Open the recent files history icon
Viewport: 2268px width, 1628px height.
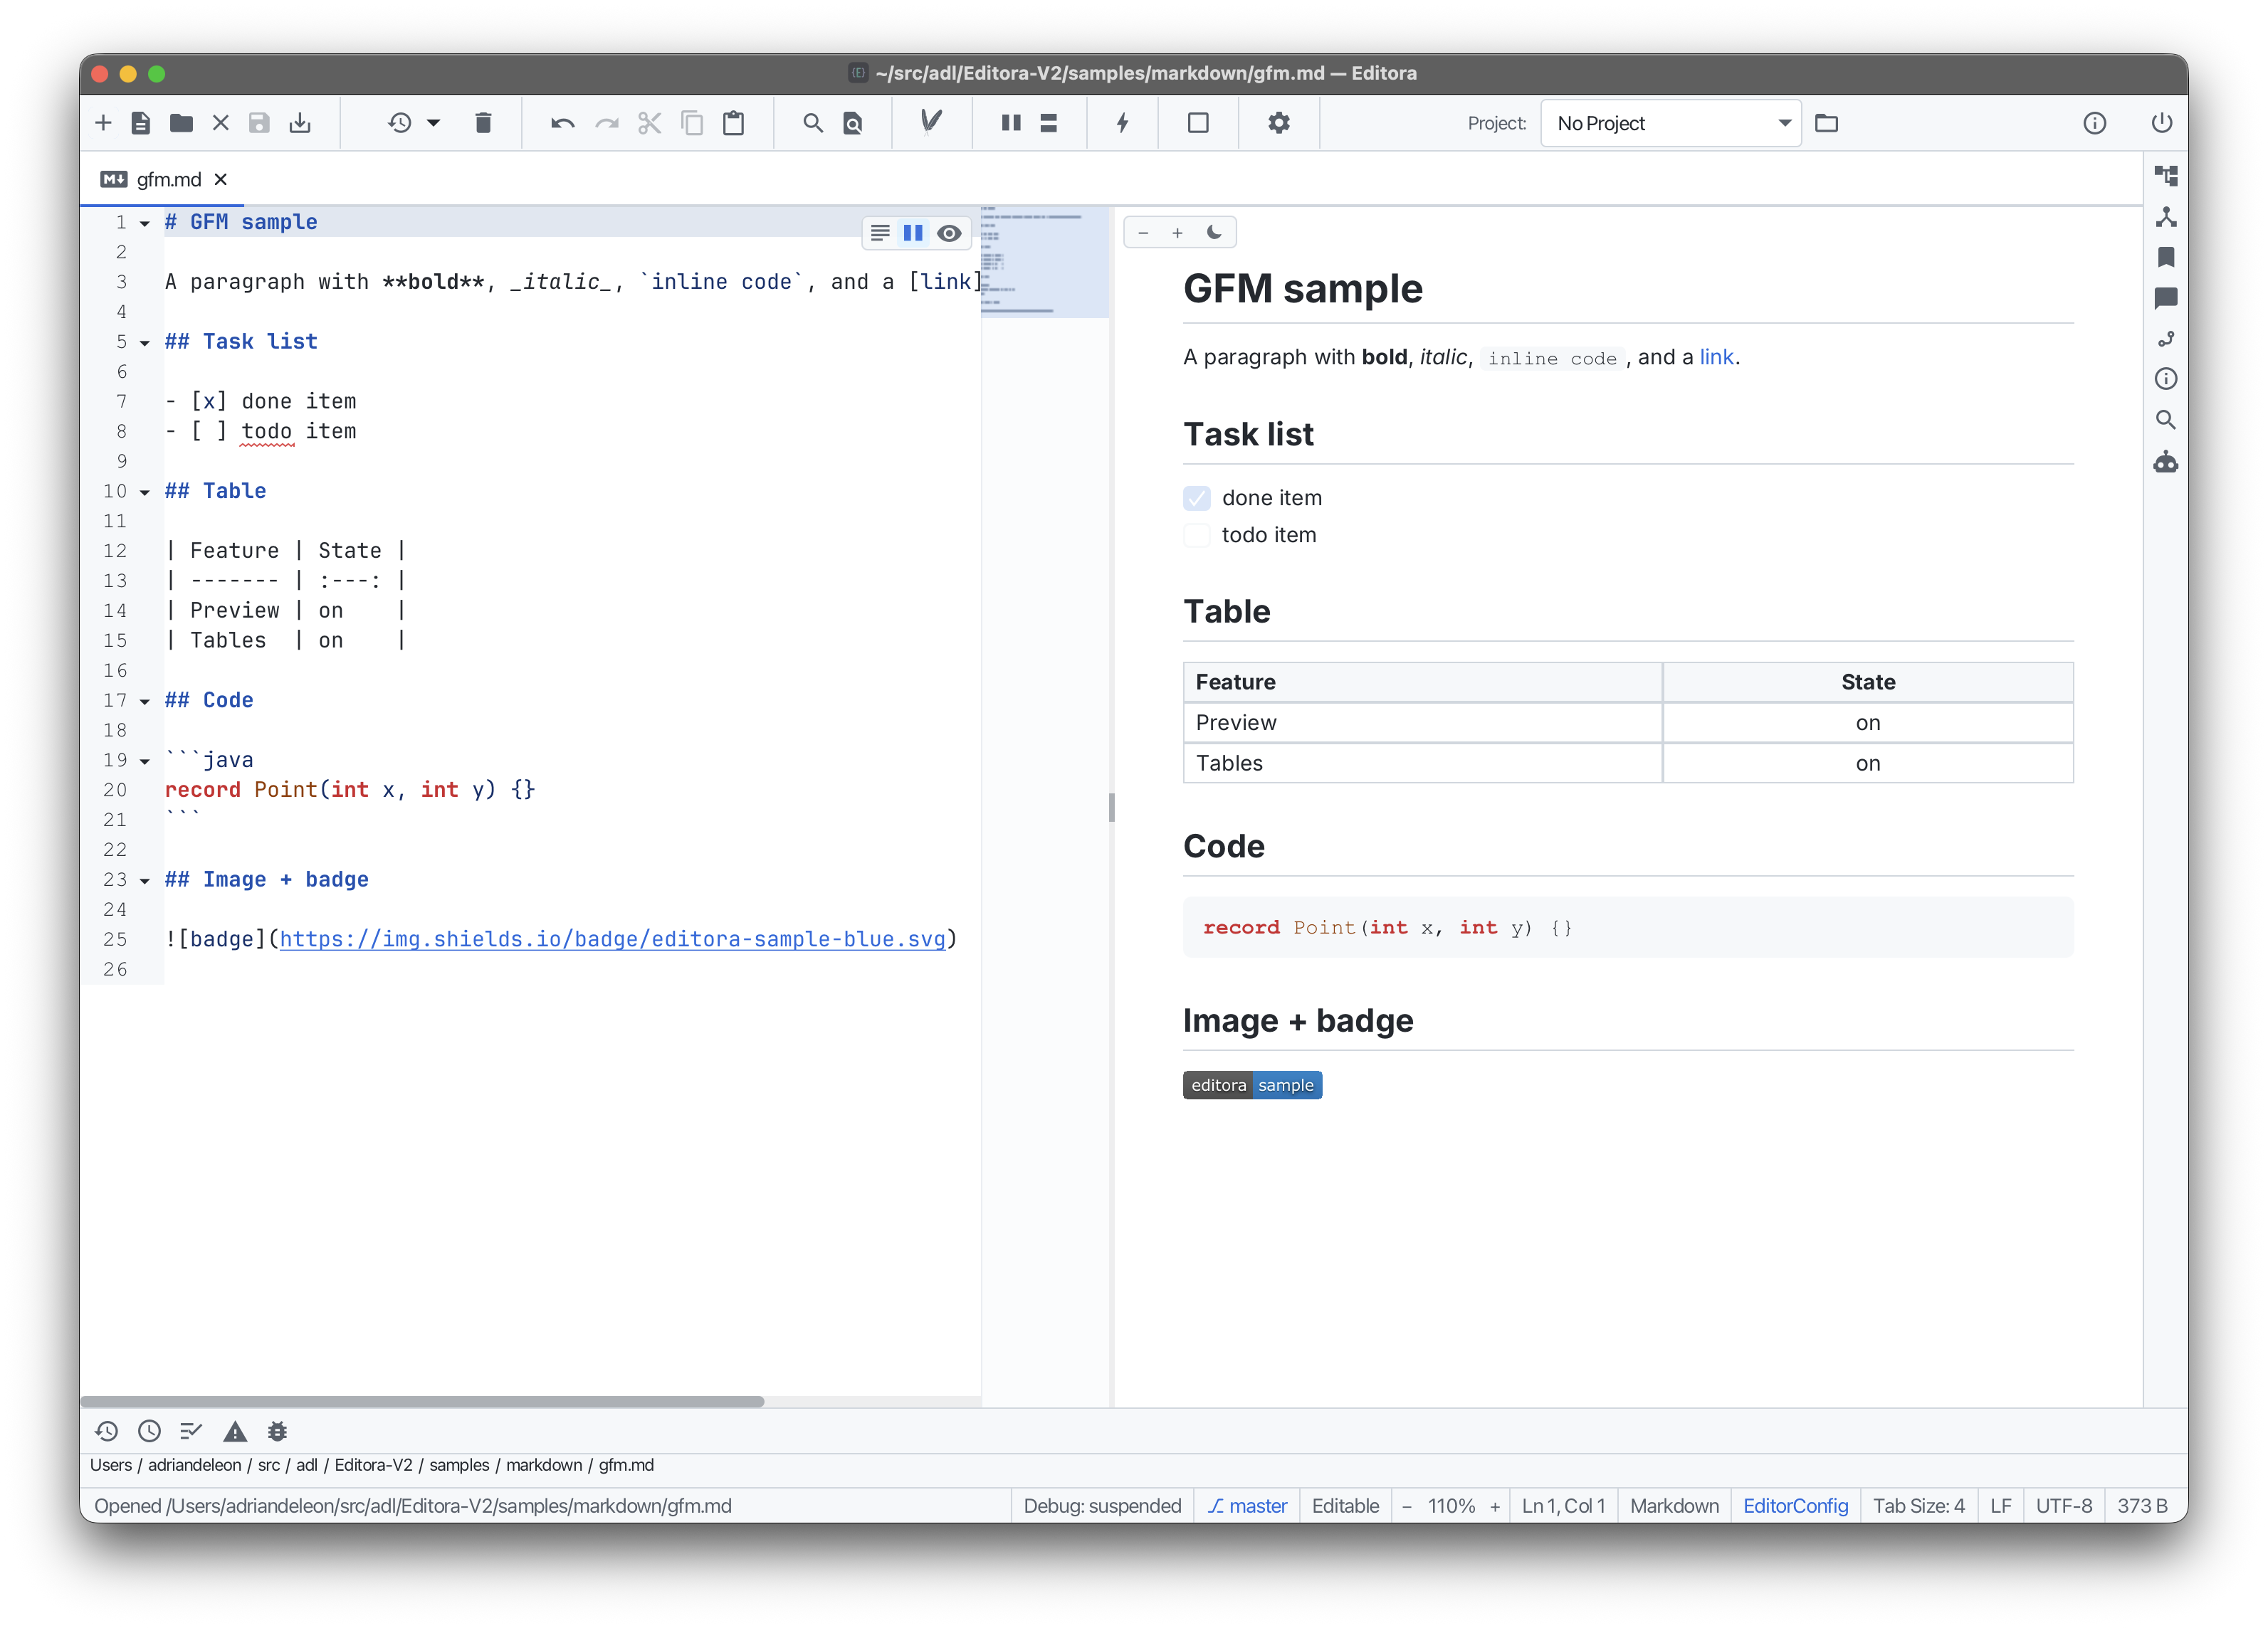(x=400, y=123)
